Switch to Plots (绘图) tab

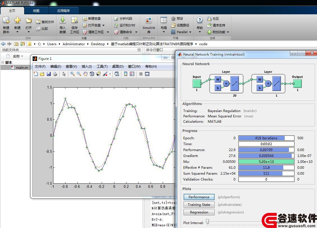tap(36, 11)
